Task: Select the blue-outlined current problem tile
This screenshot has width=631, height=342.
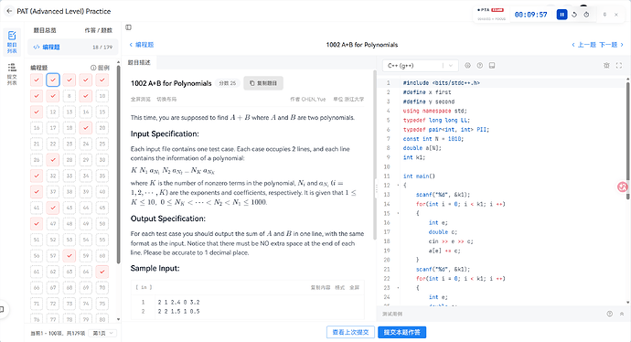Action: pos(53,80)
